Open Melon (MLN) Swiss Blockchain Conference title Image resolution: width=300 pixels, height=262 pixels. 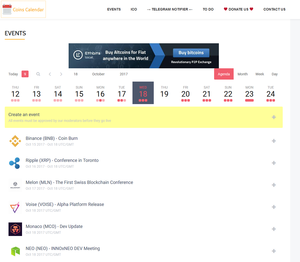point(79,182)
